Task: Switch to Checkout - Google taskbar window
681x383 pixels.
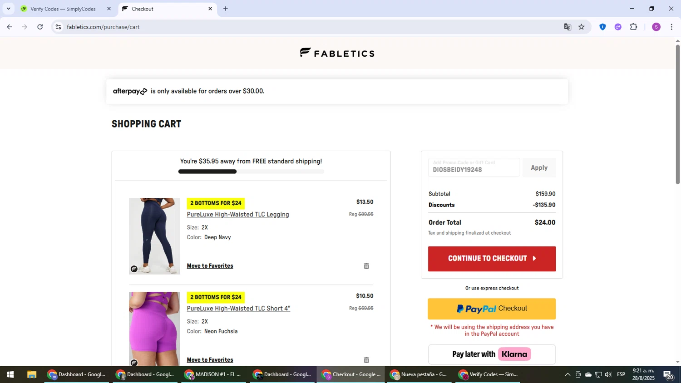Action: [x=350, y=374]
